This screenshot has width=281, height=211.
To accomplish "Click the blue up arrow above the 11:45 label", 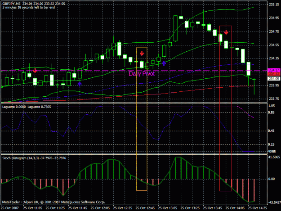I will (80, 84).
